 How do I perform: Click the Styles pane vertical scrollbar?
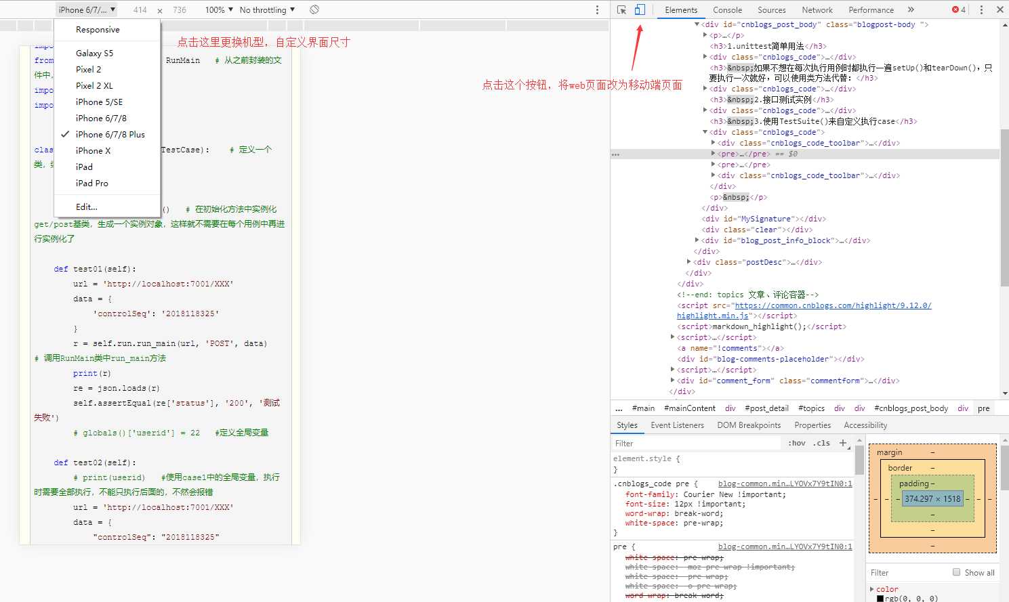pyautogui.click(x=859, y=460)
